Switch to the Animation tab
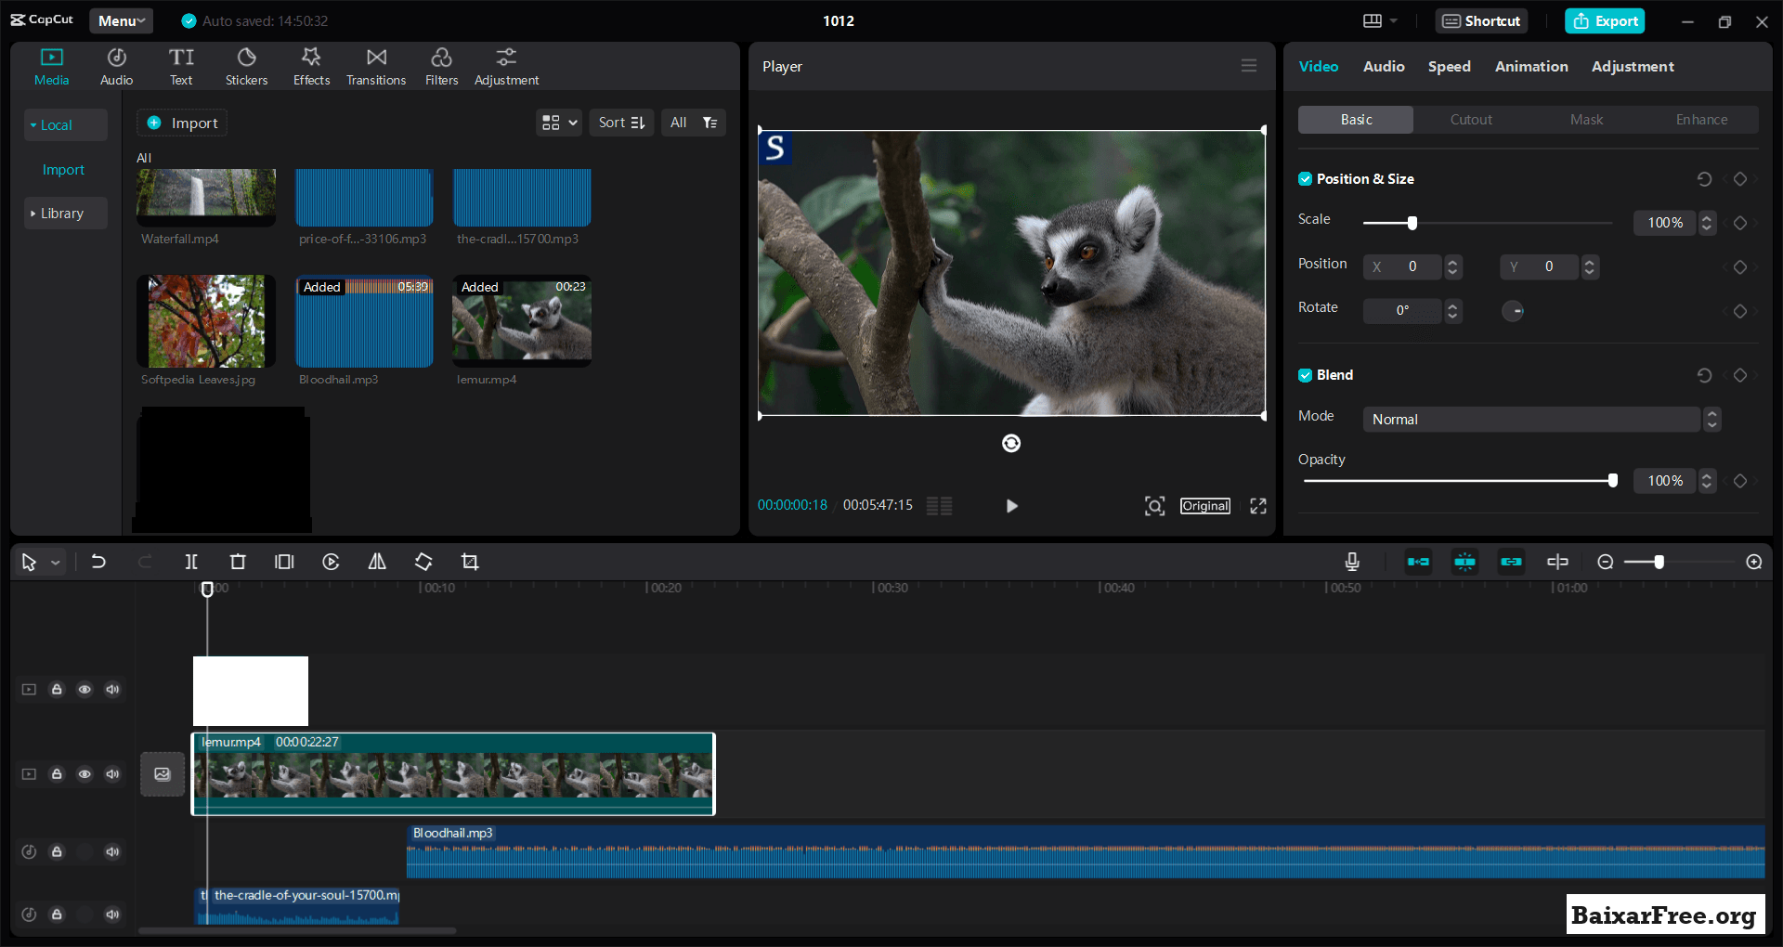Screen dimensions: 1783x947 click(1531, 67)
